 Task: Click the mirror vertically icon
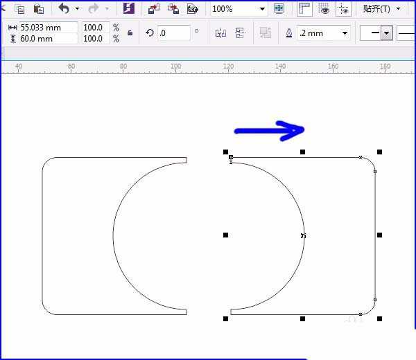pyautogui.click(x=241, y=33)
